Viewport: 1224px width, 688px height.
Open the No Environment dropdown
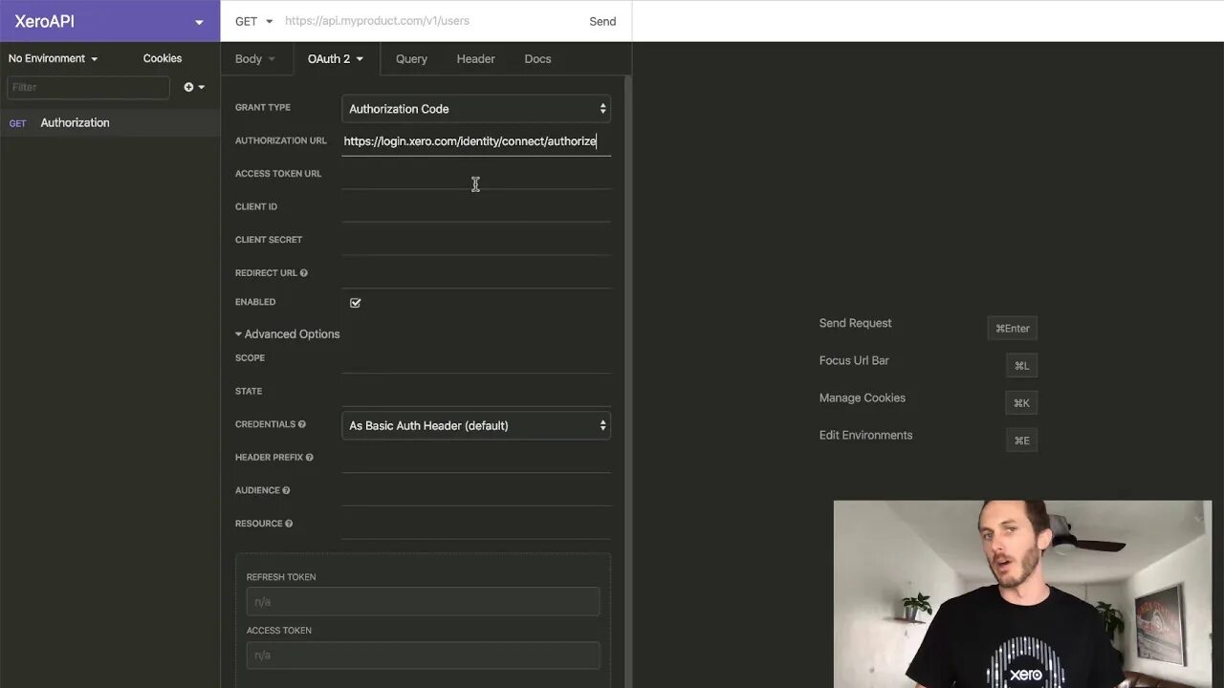54,58
